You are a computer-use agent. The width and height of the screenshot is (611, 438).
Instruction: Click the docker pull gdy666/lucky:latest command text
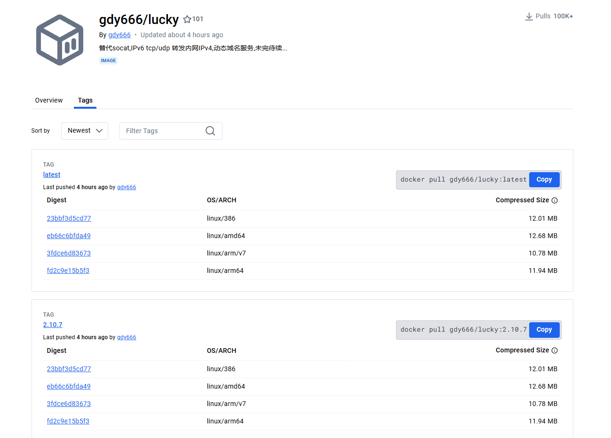(x=463, y=180)
